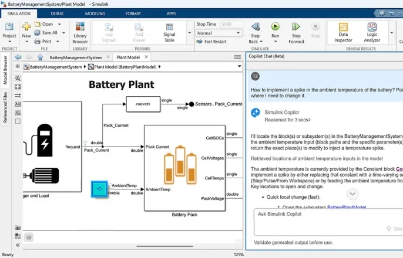Switch to the DEBUG ribbon tab
Image resolution: width=403 pixels, height=258 pixels.
(x=57, y=13)
